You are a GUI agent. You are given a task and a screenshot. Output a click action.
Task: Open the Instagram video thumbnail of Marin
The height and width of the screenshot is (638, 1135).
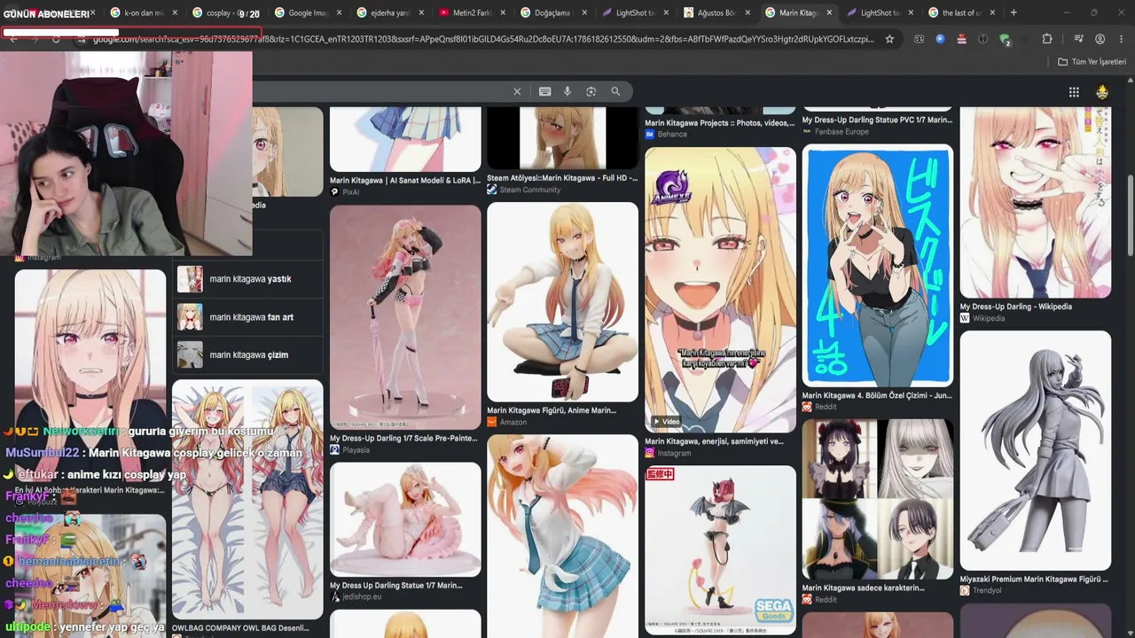(720, 290)
